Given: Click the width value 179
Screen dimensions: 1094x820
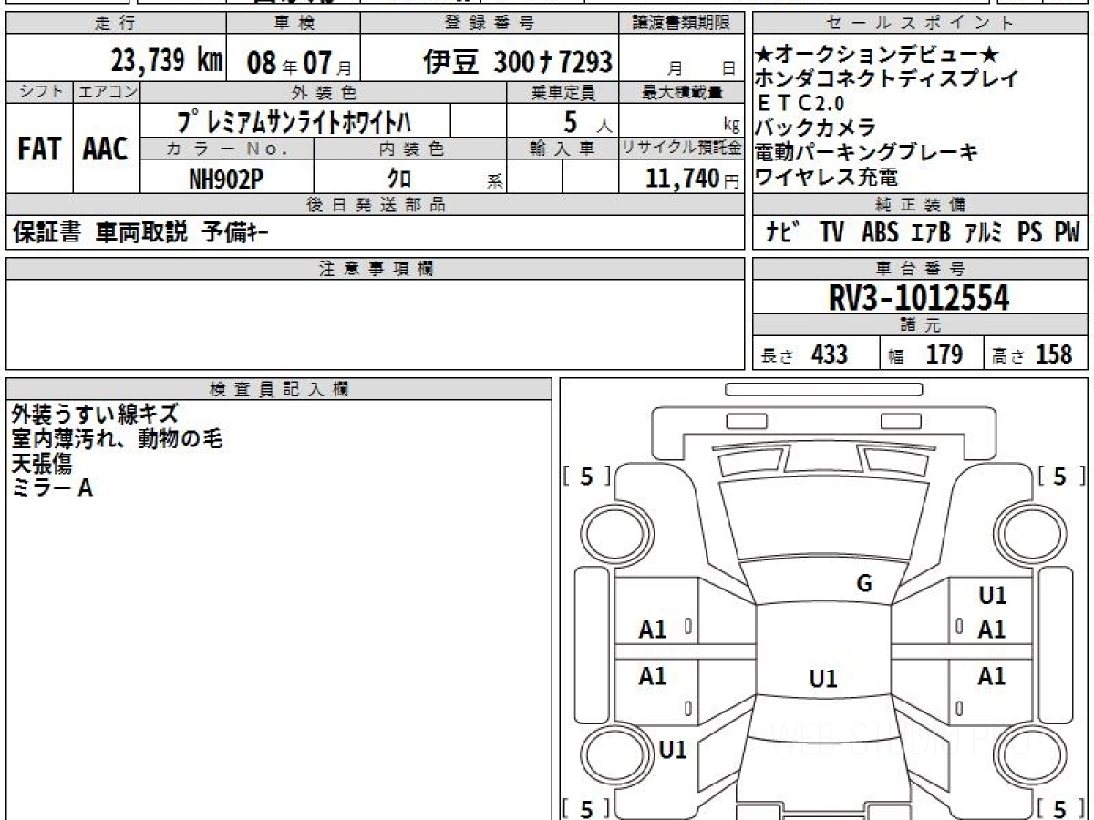Looking at the screenshot, I should tap(944, 354).
